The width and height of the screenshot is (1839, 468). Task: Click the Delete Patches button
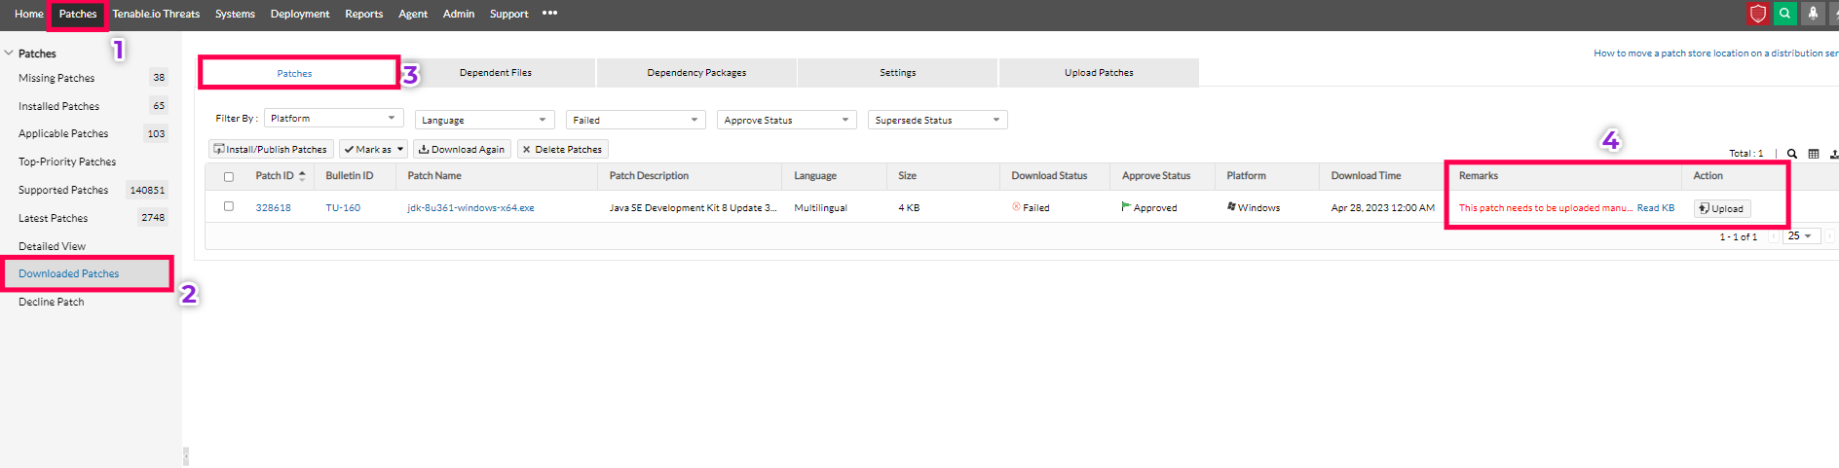(563, 149)
